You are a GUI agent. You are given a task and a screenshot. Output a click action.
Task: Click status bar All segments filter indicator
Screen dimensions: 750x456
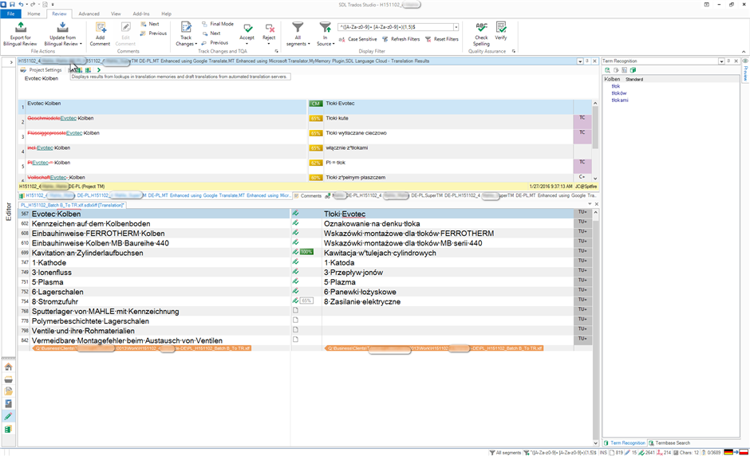point(505,453)
